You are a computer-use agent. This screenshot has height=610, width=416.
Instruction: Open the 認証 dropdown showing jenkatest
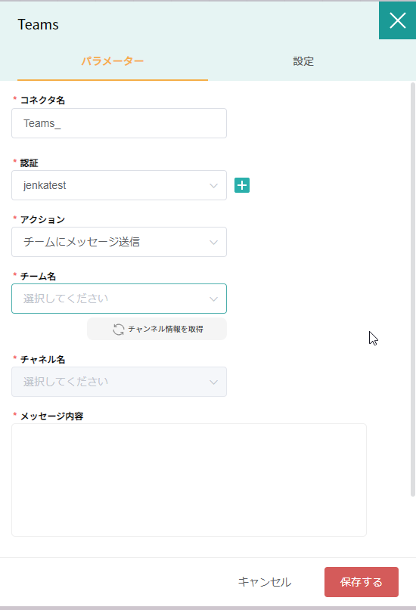click(x=119, y=185)
